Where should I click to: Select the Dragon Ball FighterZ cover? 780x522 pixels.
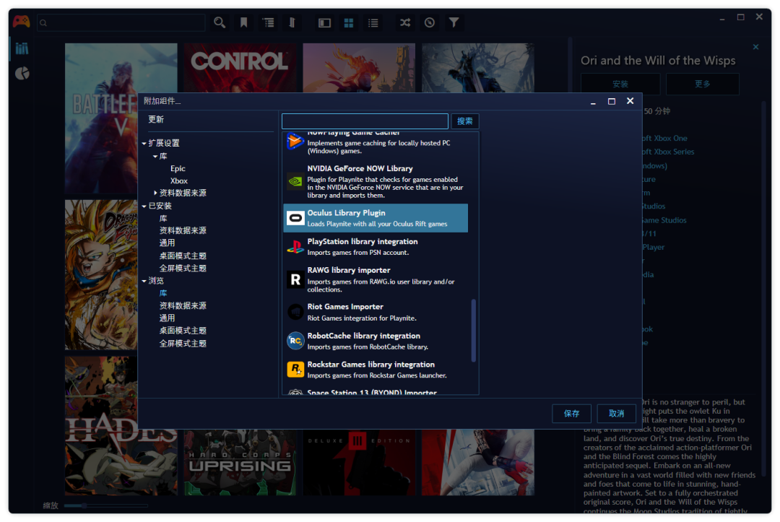pyautogui.click(x=101, y=275)
